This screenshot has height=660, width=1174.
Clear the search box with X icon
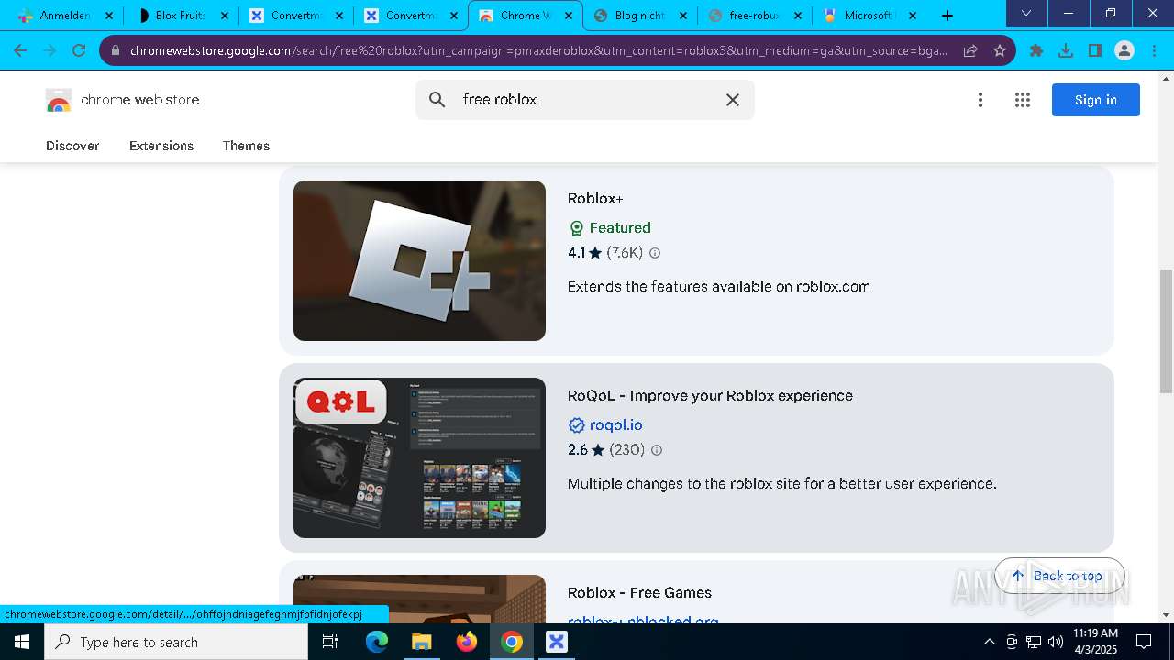coord(733,100)
